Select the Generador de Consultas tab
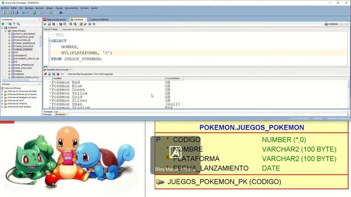 click(x=73, y=29)
